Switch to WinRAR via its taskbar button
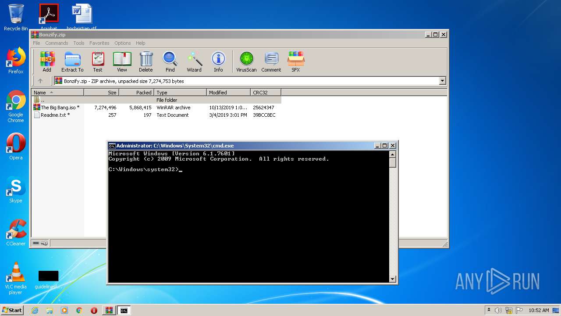Screen dimensions: 561x316 pos(109,310)
